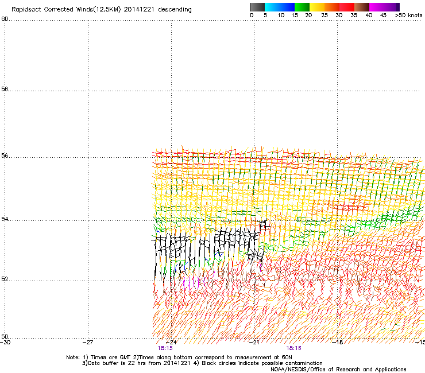Click the latitude label 50
This screenshot has width=425, height=373.
[5, 336]
